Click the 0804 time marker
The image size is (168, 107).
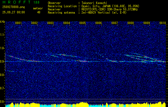pyautogui.click(x=67, y=23)
